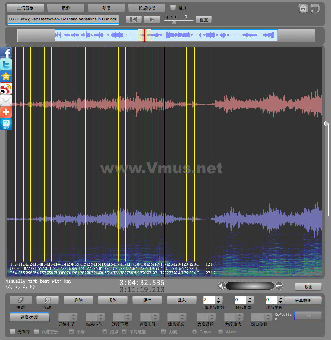Click the IOI button
Image resolution: width=331 pixels, height=340 pixels.
(x=308, y=315)
